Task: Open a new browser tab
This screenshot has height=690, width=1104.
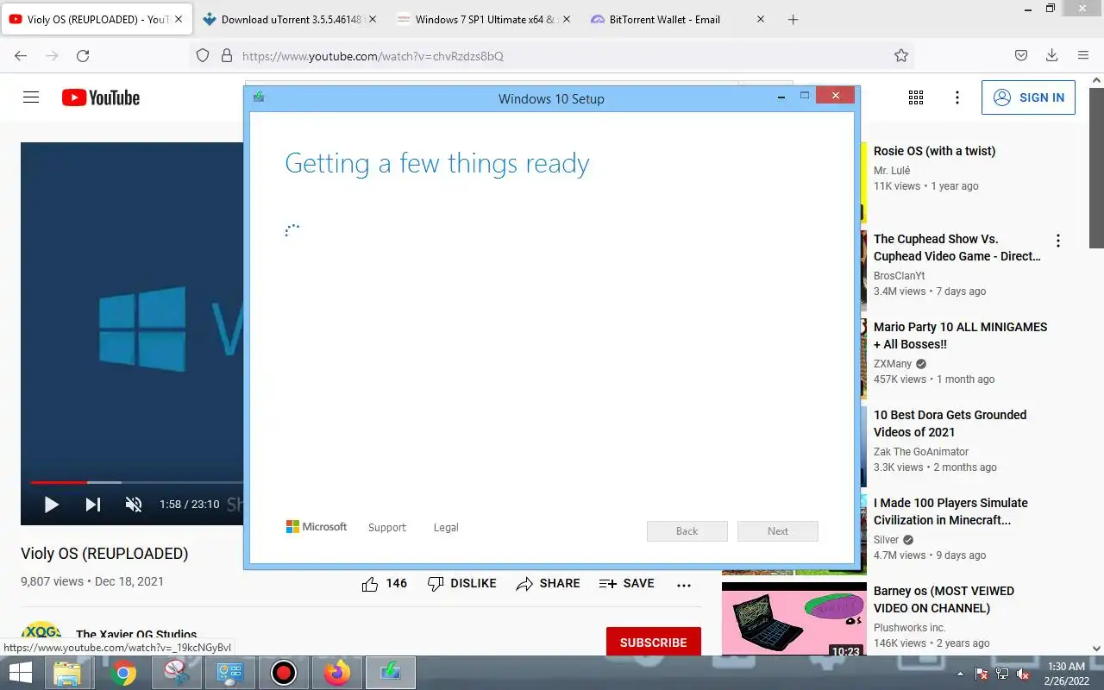Action: coord(793,19)
